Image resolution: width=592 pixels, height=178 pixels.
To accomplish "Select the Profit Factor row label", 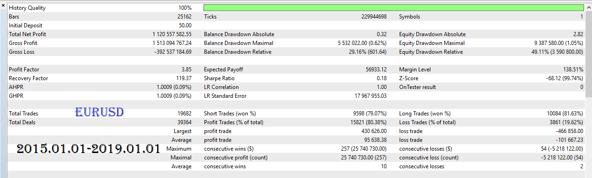I will coord(24,70).
